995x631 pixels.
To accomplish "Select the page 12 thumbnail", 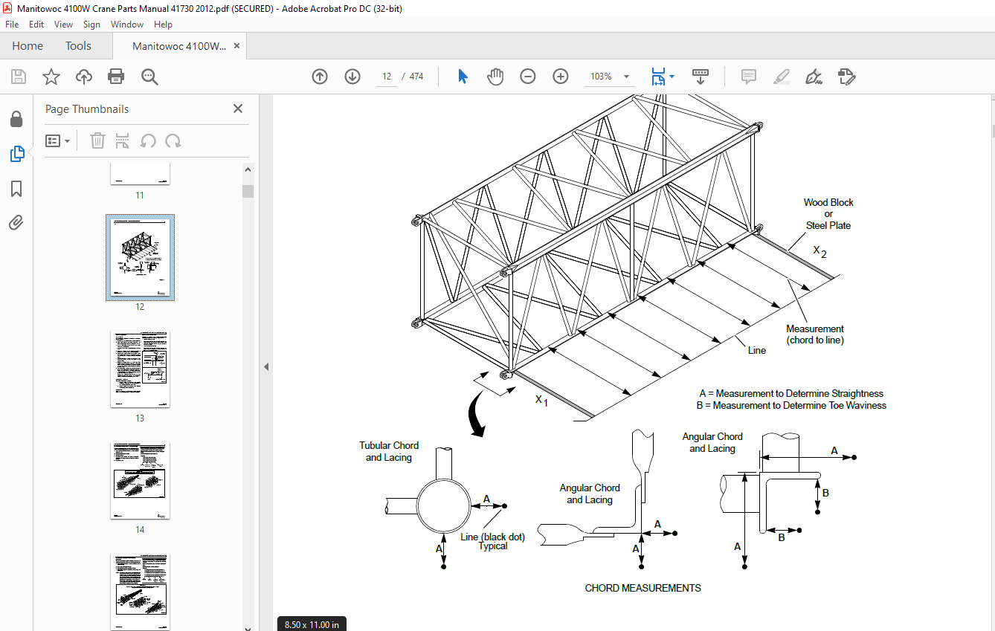I will click(140, 258).
